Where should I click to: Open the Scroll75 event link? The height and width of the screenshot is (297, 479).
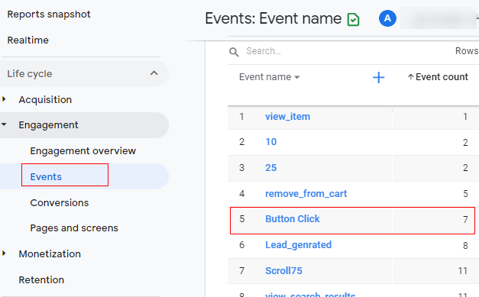283,271
